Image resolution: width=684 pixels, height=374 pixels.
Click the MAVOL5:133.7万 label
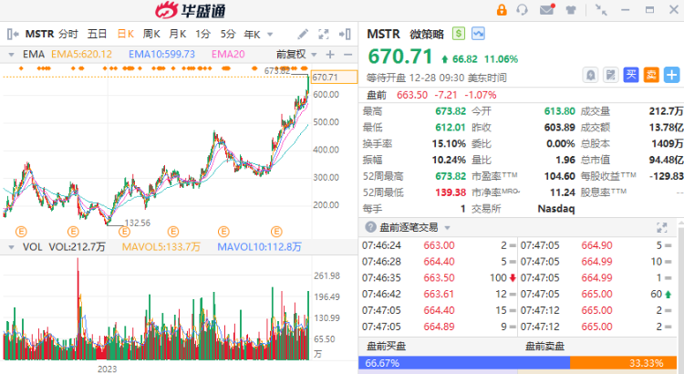tap(161, 247)
